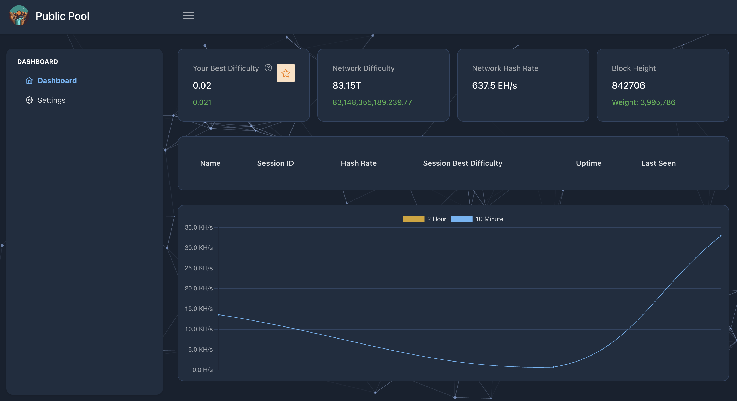Click the blue 10 Minute legend swatch
The height and width of the screenshot is (401, 737).
coord(461,219)
